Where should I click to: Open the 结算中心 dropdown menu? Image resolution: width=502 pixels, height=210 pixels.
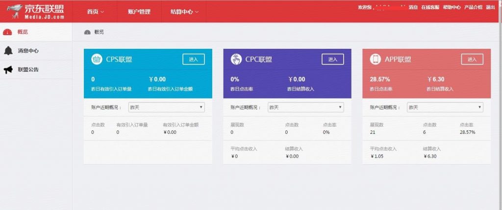pyautogui.click(x=184, y=12)
